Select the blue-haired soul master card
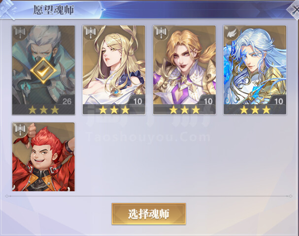Image resolution: width=299 pixels, height=236 pixels. [255, 70]
